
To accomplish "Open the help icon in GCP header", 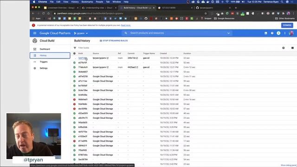I will 272,33.
